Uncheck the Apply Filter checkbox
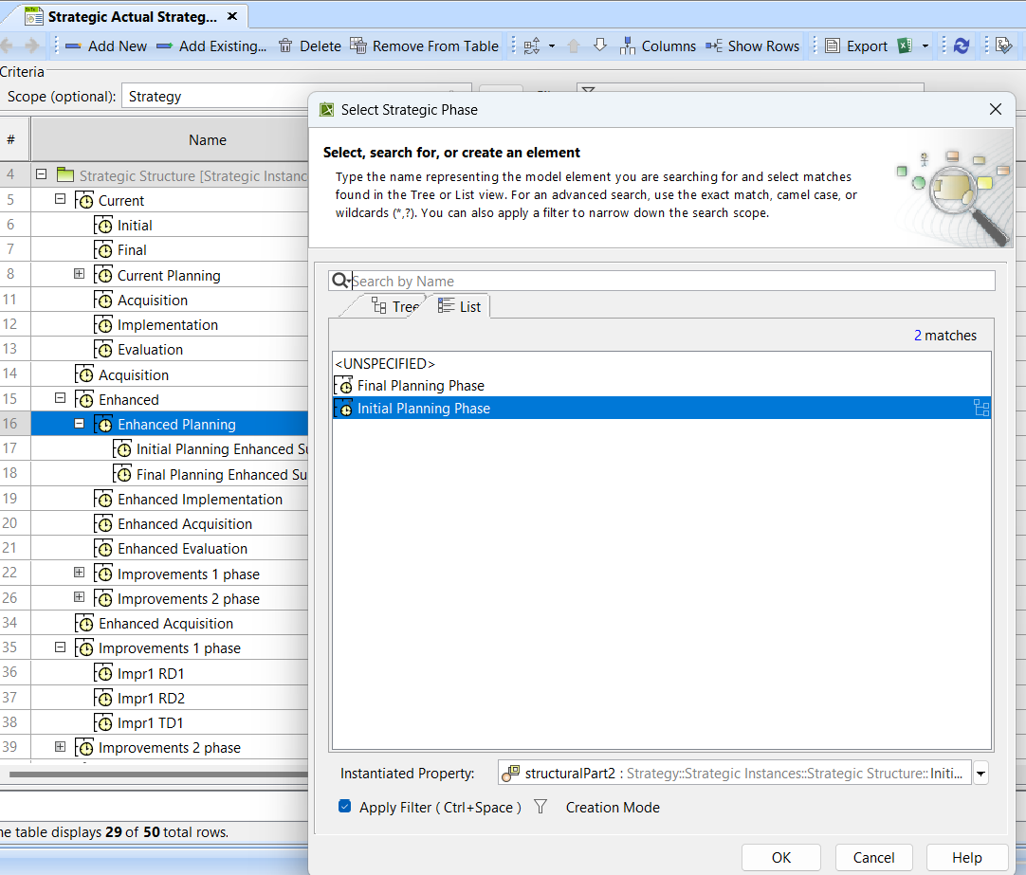 click(345, 807)
